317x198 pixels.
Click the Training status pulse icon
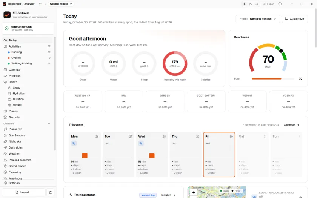71,195
